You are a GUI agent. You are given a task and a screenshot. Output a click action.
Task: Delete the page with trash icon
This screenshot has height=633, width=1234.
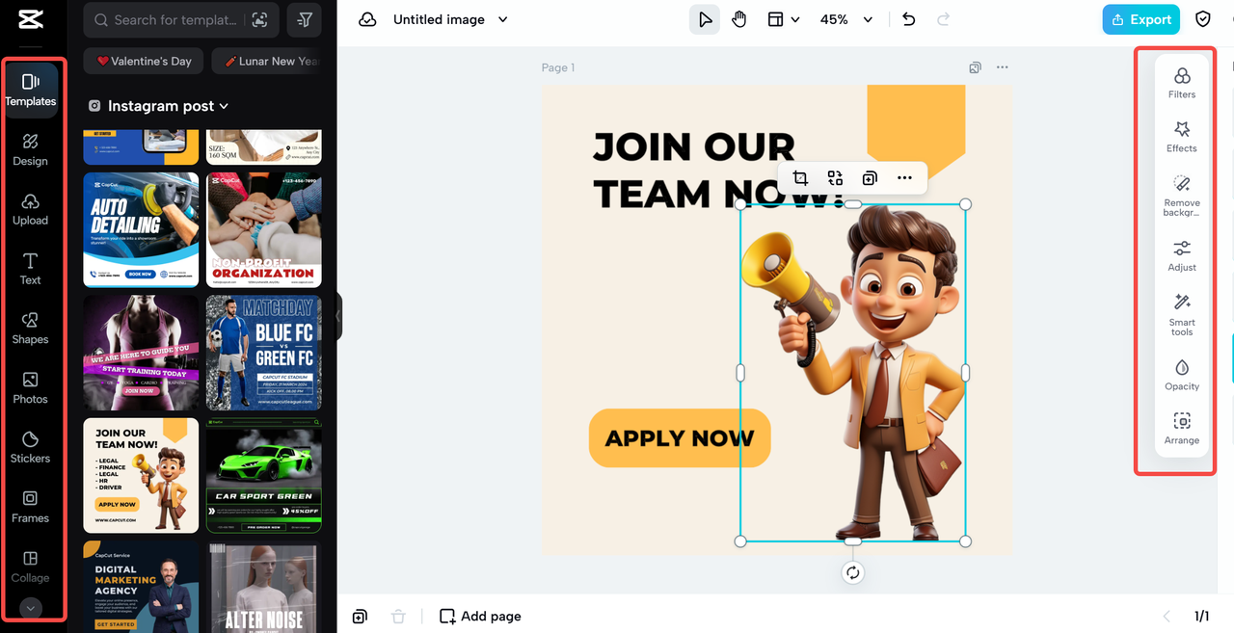[x=398, y=616]
